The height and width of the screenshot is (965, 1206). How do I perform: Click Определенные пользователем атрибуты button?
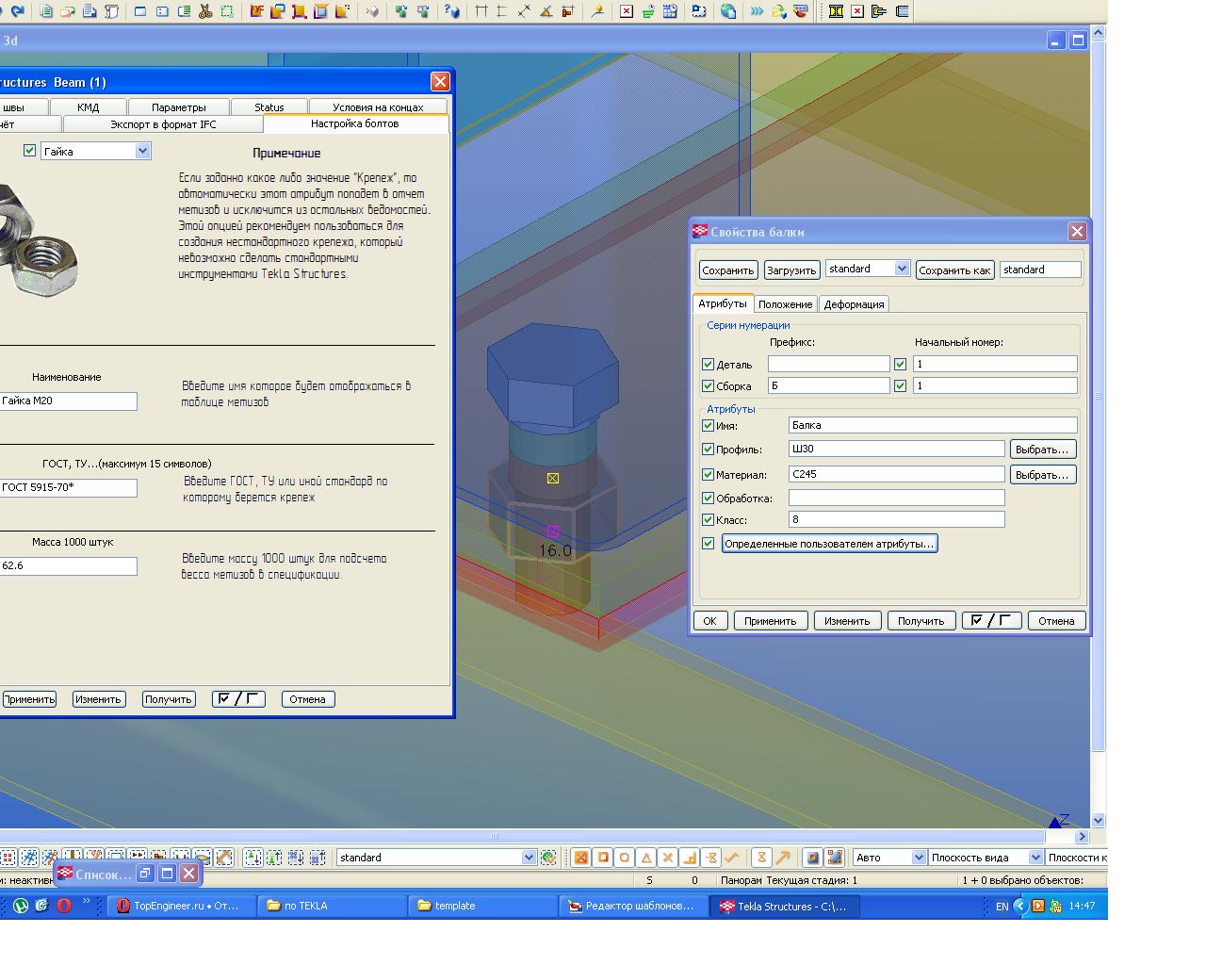click(829, 544)
